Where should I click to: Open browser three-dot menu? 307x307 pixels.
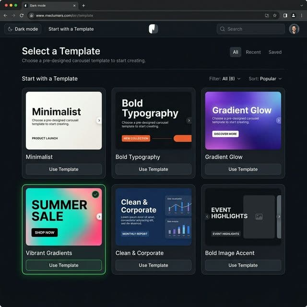302,15
